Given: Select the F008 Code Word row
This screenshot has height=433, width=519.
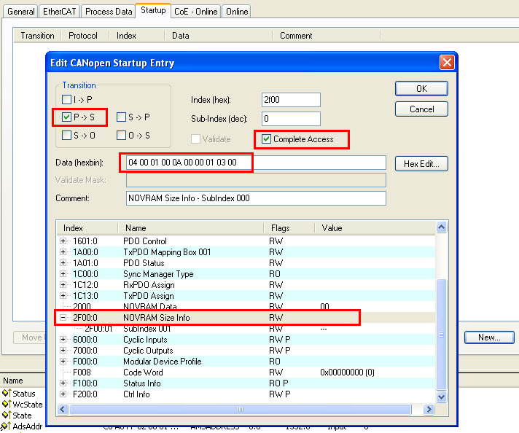Looking at the screenshot, I should click(x=245, y=372).
